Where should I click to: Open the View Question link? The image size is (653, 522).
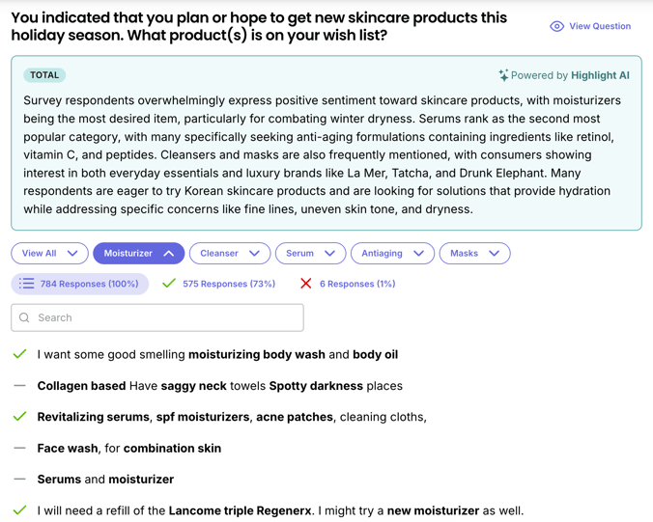click(599, 27)
